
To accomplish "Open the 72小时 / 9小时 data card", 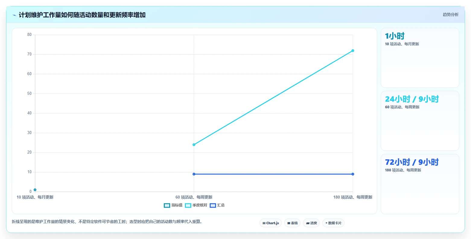I will (420, 184).
